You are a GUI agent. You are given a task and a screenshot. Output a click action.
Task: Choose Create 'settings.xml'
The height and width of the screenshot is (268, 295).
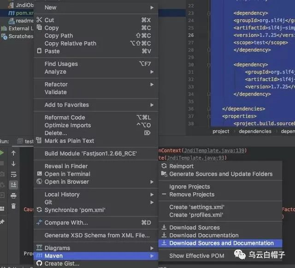pos(220,207)
